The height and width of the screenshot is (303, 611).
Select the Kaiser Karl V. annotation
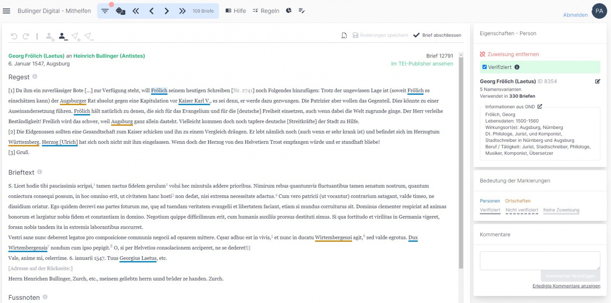[194, 101]
